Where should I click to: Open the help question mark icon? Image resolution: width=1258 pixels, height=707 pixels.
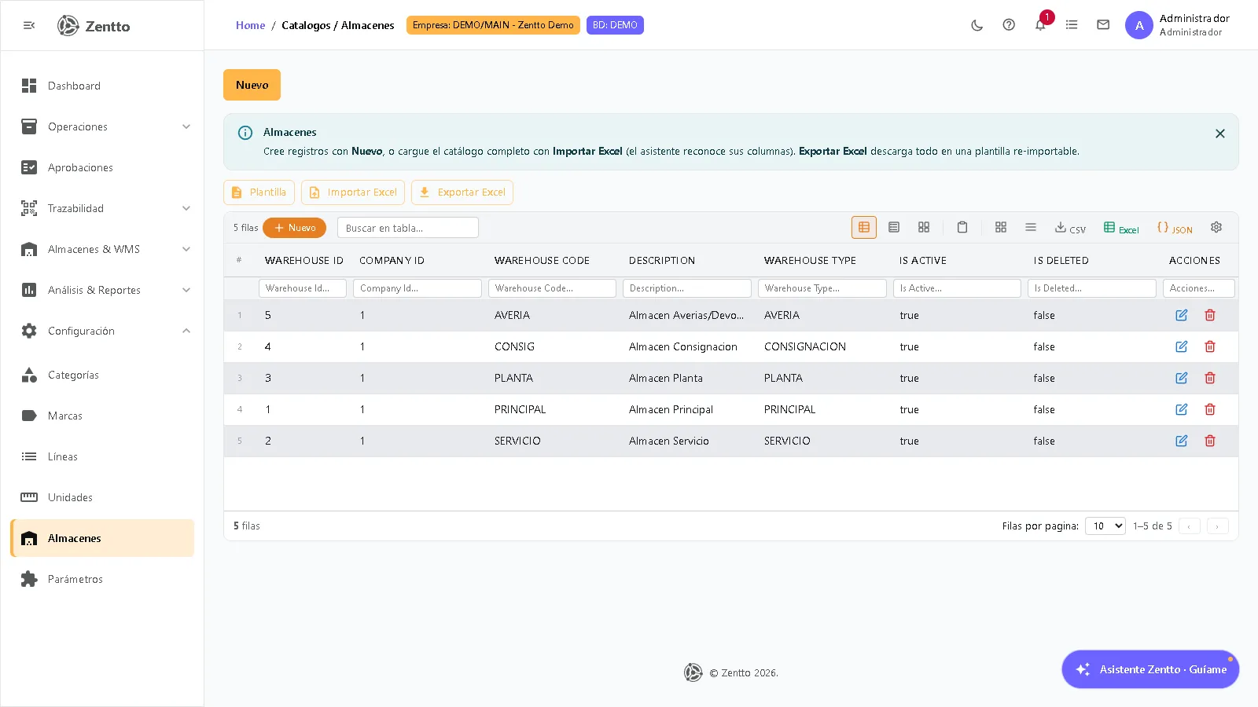[x=1009, y=25]
